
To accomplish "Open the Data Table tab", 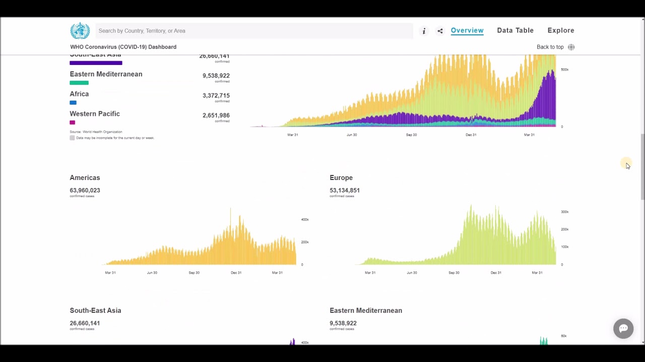I will click(515, 31).
